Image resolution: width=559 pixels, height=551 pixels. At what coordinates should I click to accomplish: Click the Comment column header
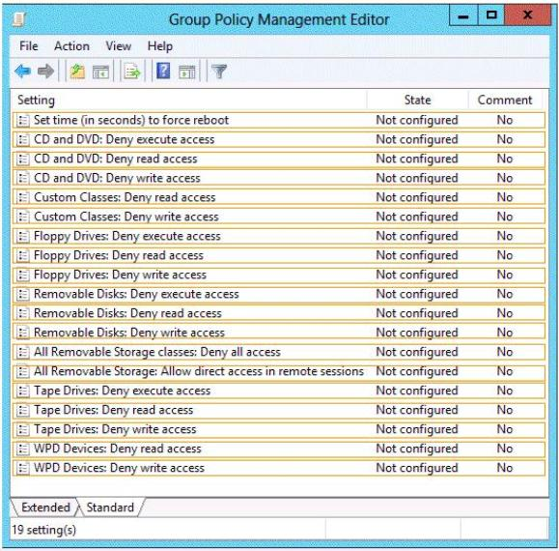click(x=505, y=100)
